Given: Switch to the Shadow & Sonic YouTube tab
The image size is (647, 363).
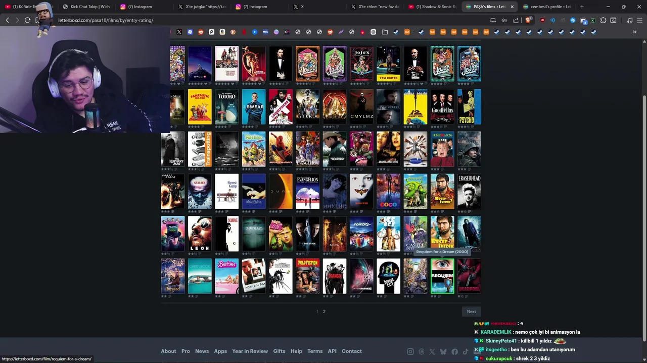Looking at the screenshot, I should [432, 7].
